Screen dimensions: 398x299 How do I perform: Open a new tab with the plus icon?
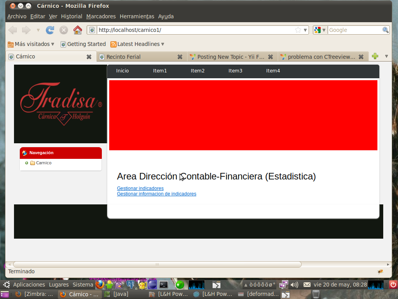click(x=375, y=56)
